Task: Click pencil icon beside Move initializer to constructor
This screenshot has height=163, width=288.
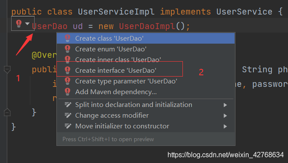Action: pyautogui.click(x=68, y=126)
